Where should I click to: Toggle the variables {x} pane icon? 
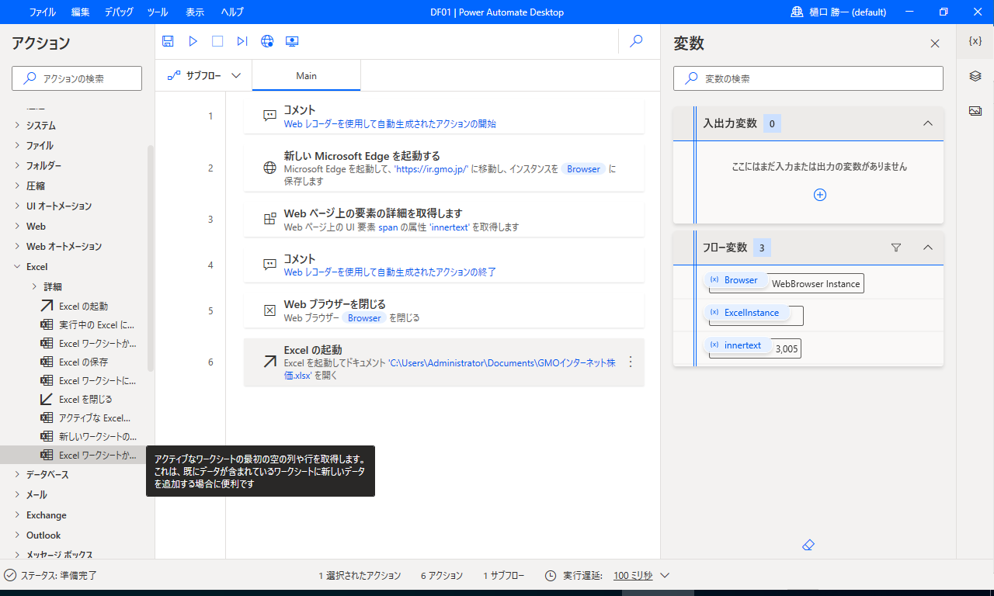975,41
